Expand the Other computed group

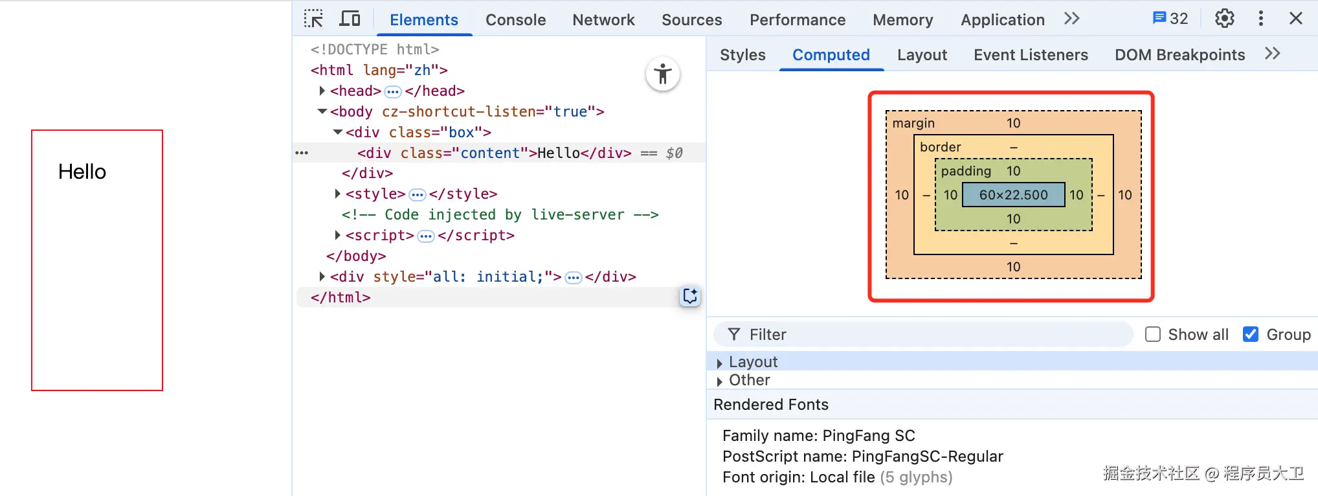(x=719, y=381)
